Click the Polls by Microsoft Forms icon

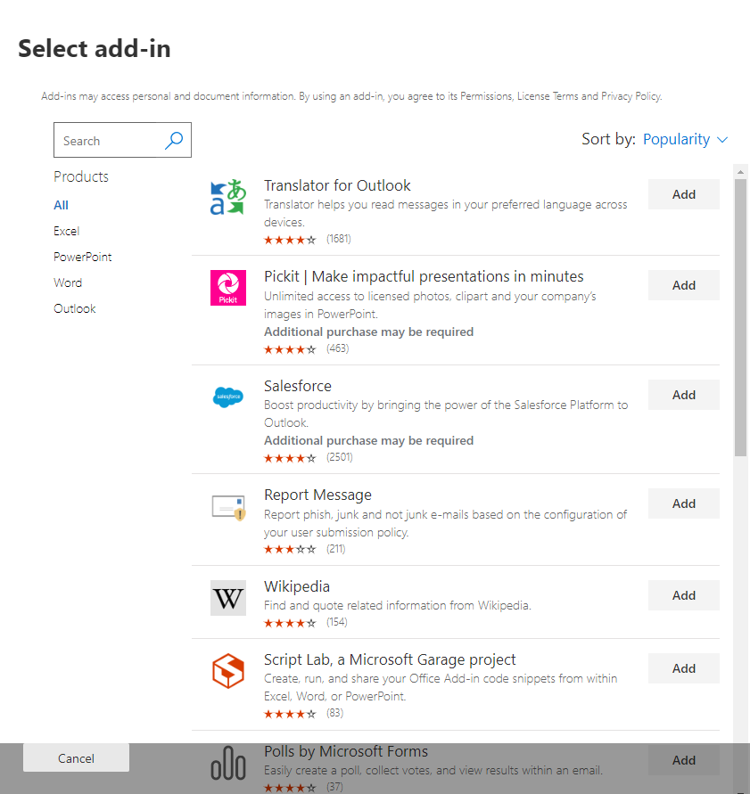[x=227, y=764]
